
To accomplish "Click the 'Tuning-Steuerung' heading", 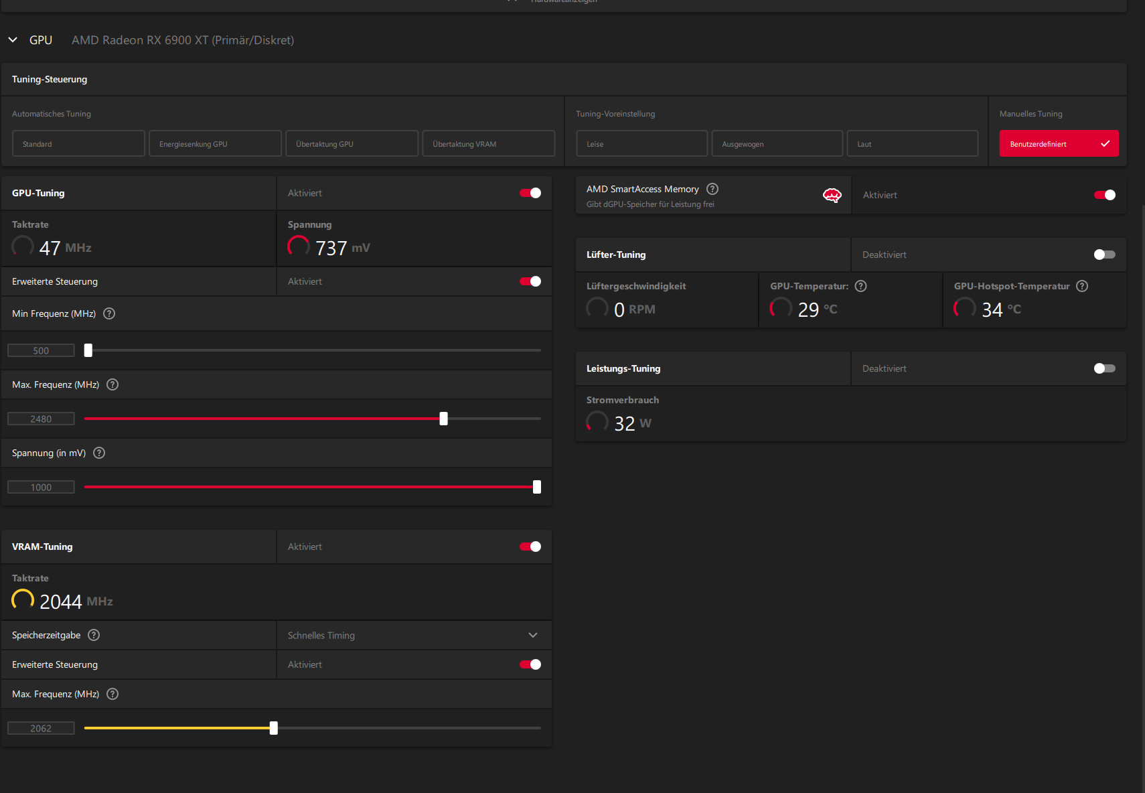I will pos(50,79).
